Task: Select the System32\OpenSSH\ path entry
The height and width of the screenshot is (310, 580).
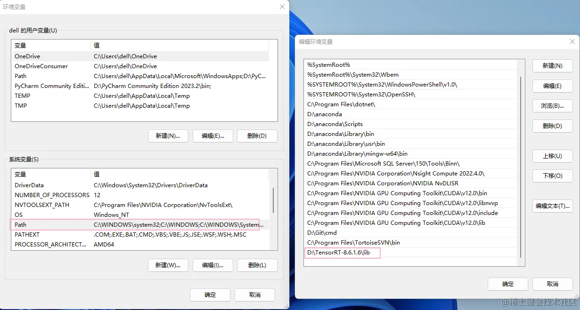Action: tap(410, 94)
